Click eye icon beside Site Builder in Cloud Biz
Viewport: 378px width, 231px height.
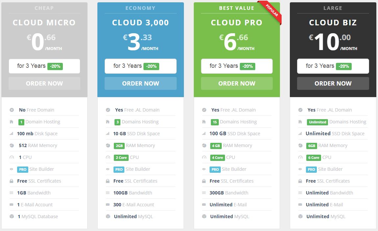(x=300, y=169)
